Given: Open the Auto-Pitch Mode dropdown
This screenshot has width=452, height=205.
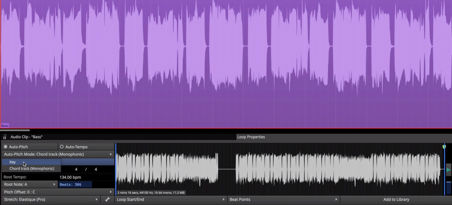Looking at the screenshot, I should click(58, 154).
